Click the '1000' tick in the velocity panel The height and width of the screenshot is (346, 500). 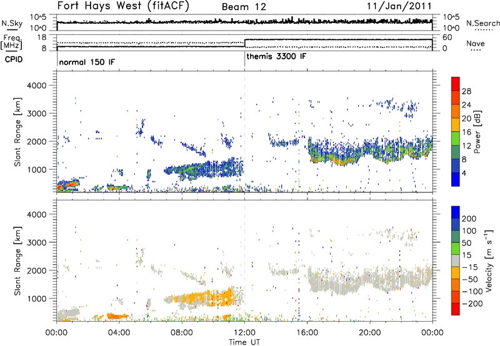click(36, 299)
